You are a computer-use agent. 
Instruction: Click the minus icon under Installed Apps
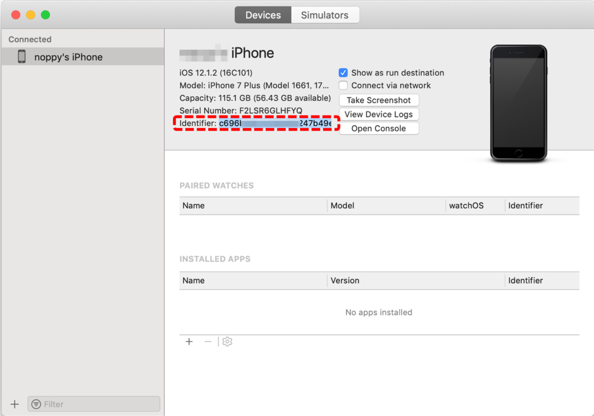point(208,342)
